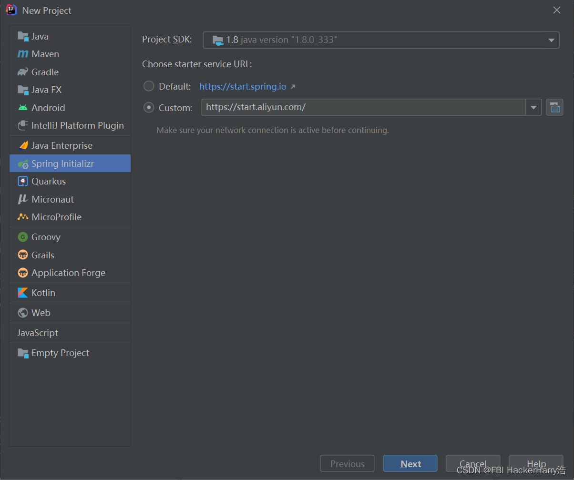Expand the custom URL history dropdown arrow
The height and width of the screenshot is (480, 574).
[x=533, y=108]
